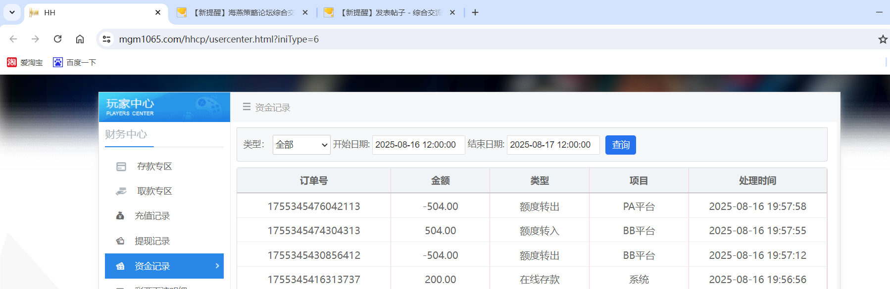Open 存款专区 in the sidebar
The image size is (890, 289).
coord(154,166)
